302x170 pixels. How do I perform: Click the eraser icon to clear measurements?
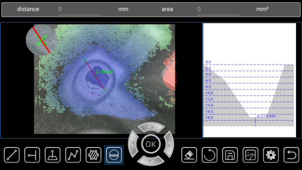(189, 155)
